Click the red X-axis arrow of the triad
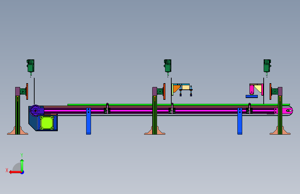This screenshot has width=300, height=194. (15, 172)
